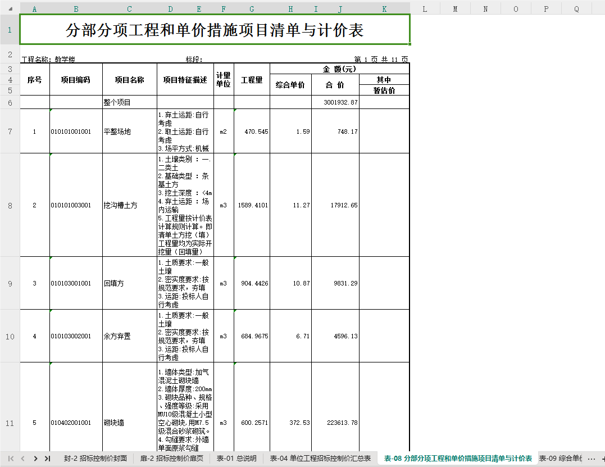Select the 挖沟槽土方 item name cell
The width and height of the screenshot is (605, 467).
[129, 205]
